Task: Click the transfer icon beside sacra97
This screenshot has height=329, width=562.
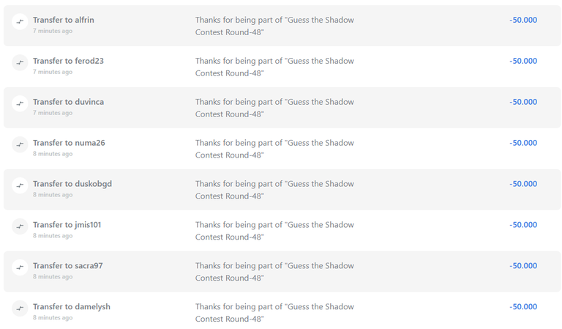Action: point(20,267)
